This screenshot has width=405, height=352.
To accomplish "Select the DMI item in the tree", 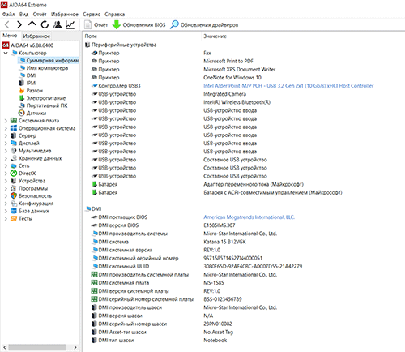I will coord(28,75).
